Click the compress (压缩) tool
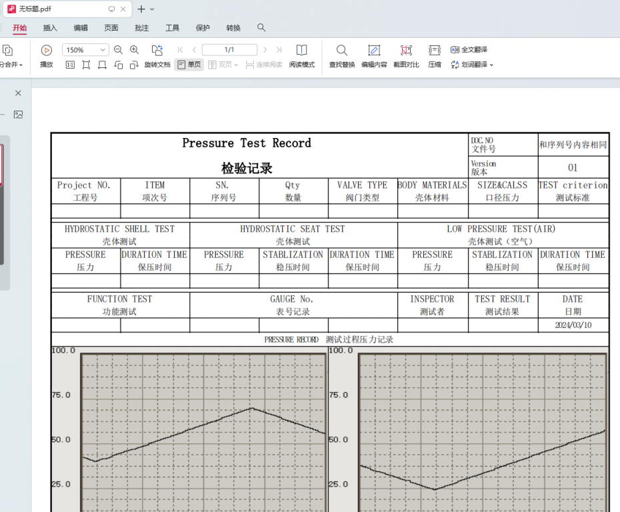 tap(435, 56)
